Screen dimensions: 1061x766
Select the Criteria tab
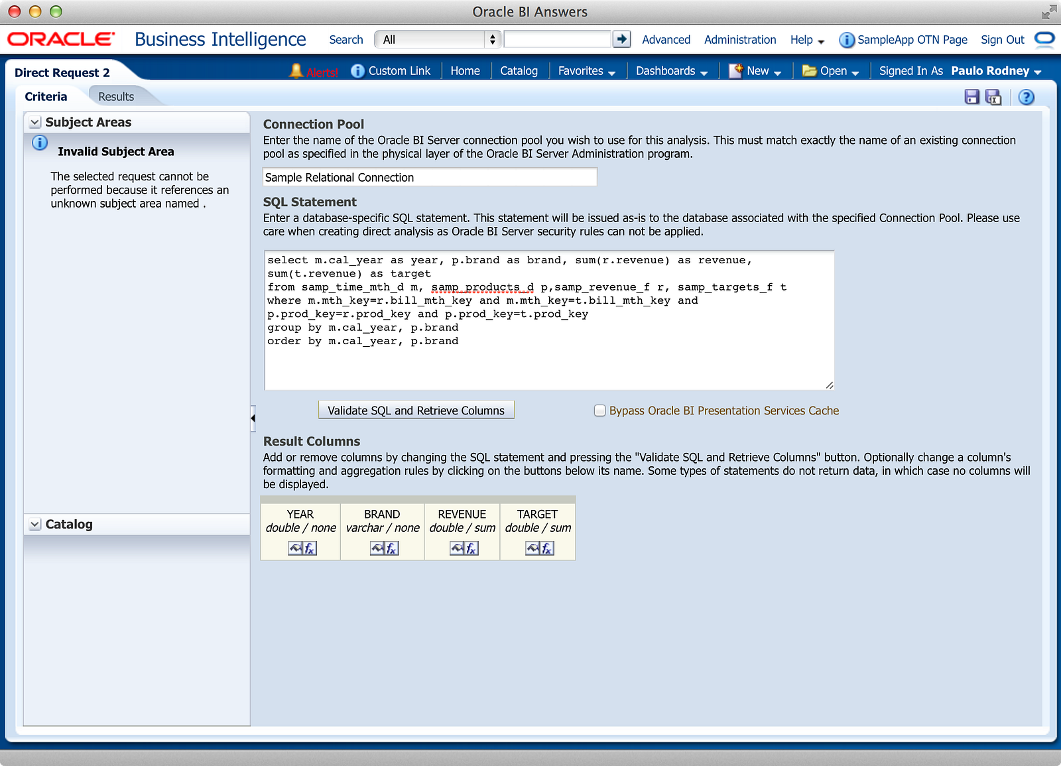[x=46, y=97]
